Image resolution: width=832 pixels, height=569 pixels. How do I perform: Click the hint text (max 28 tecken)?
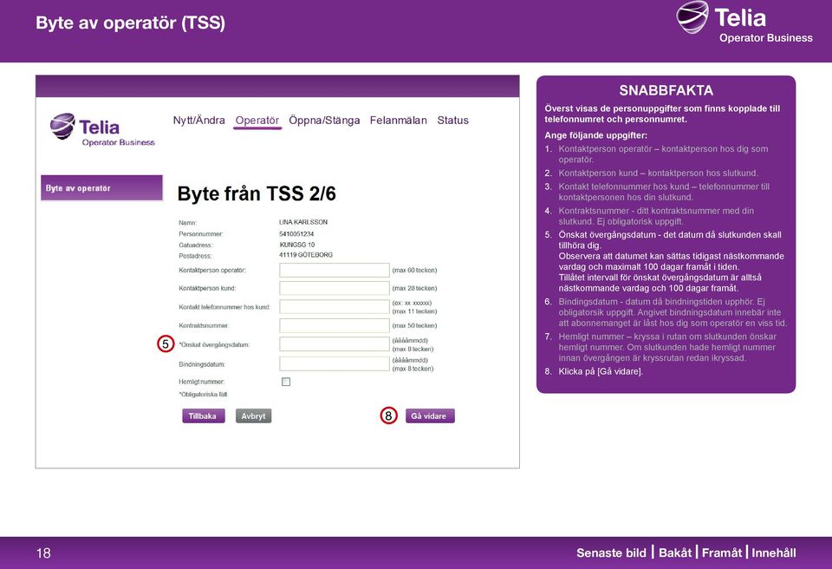(x=414, y=289)
